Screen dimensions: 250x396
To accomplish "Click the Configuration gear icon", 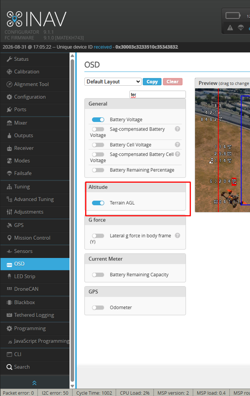I will (x=9, y=97).
